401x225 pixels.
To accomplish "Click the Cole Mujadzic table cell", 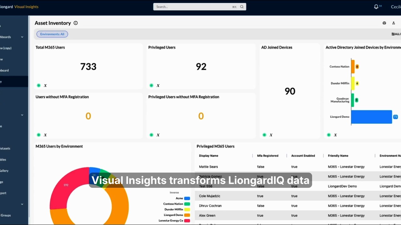I will 209,196.
